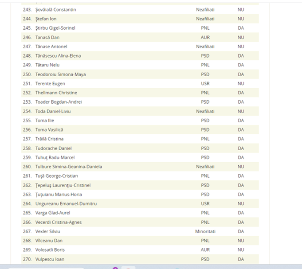Select Toda Daniel-Liviu in the table
Screen dimensions: 302x269
point(53,111)
